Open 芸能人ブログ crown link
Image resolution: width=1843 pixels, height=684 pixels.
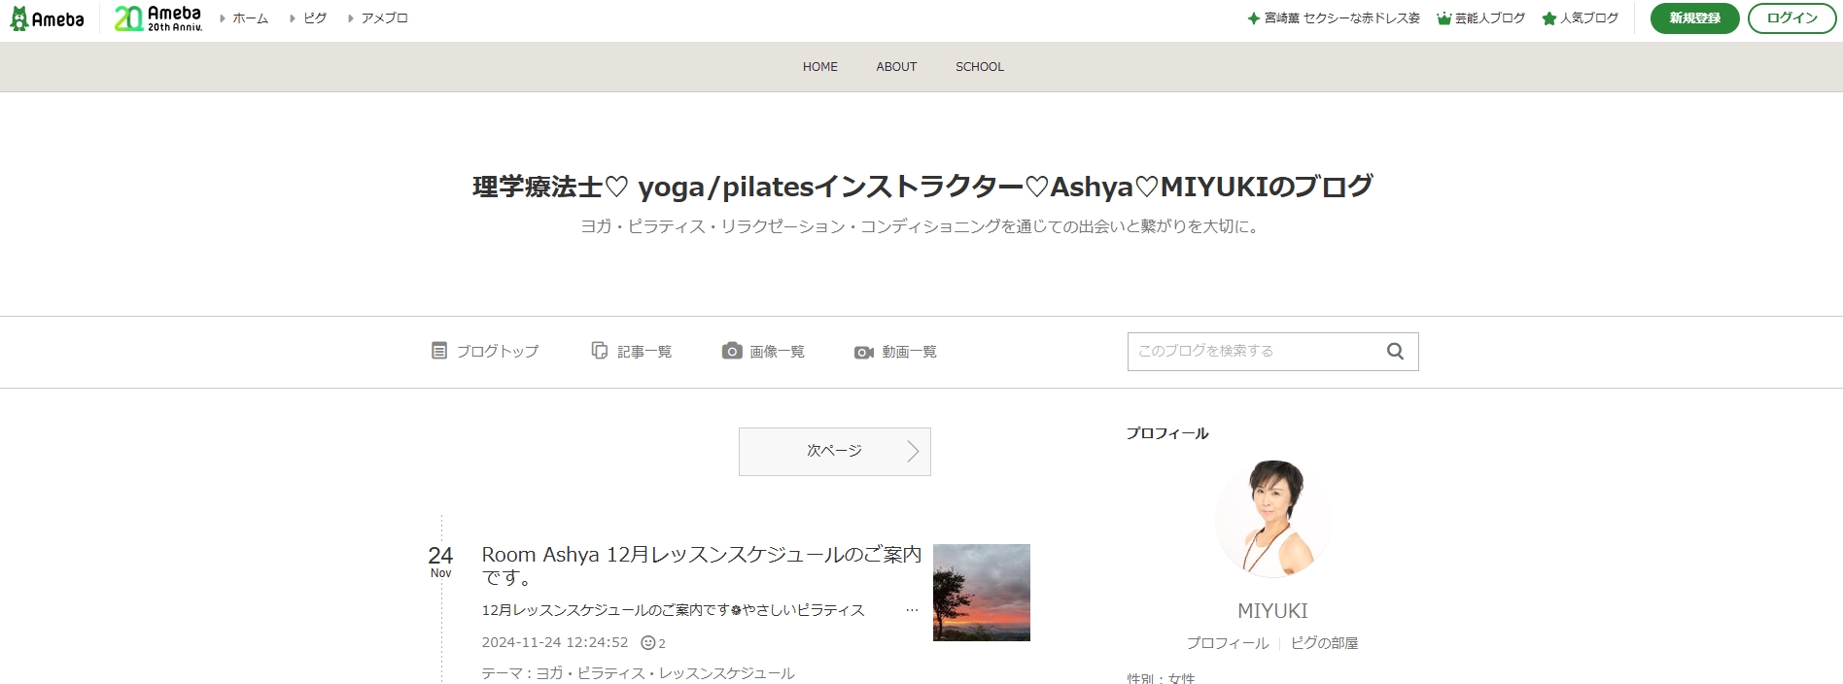point(1480,18)
